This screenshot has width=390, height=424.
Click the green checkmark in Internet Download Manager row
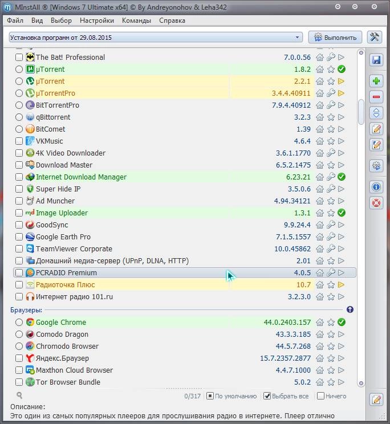click(342, 177)
